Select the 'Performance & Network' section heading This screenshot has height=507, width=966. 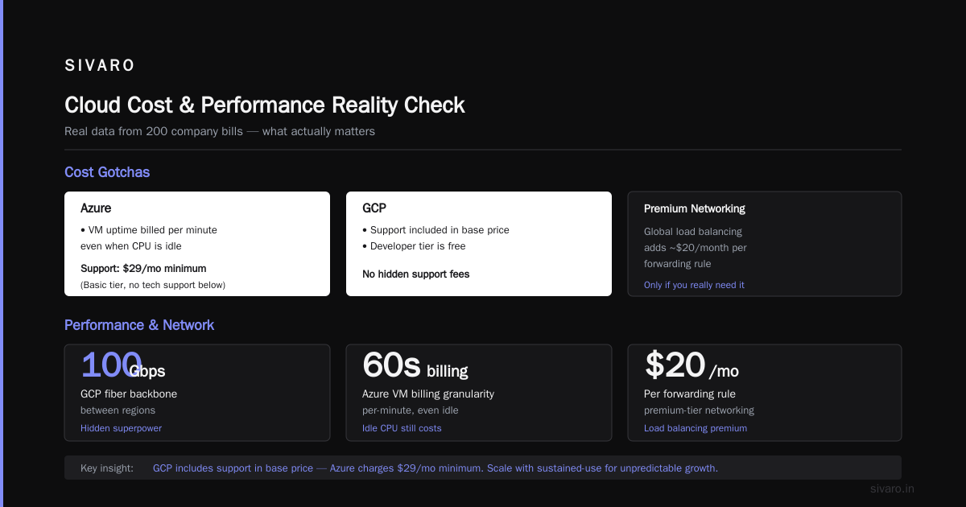[139, 325]
